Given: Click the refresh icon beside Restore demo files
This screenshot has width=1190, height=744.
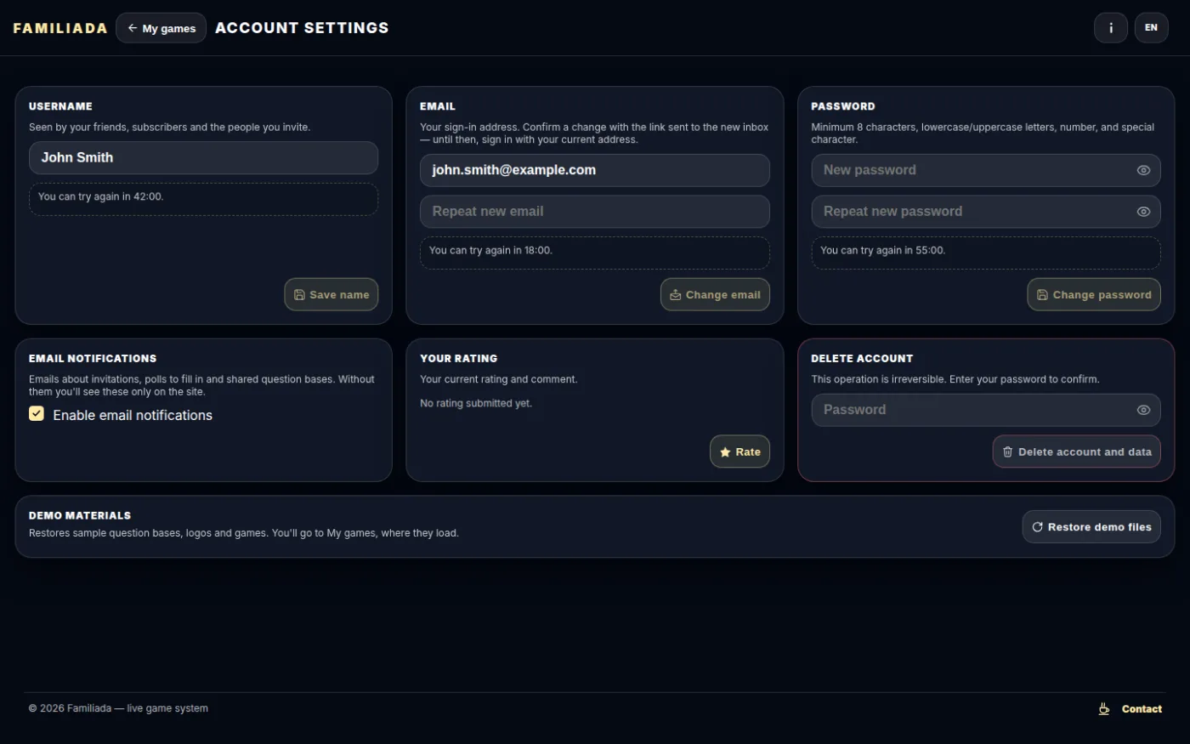Looking at the screenshot, I should tap(1037, 527).
